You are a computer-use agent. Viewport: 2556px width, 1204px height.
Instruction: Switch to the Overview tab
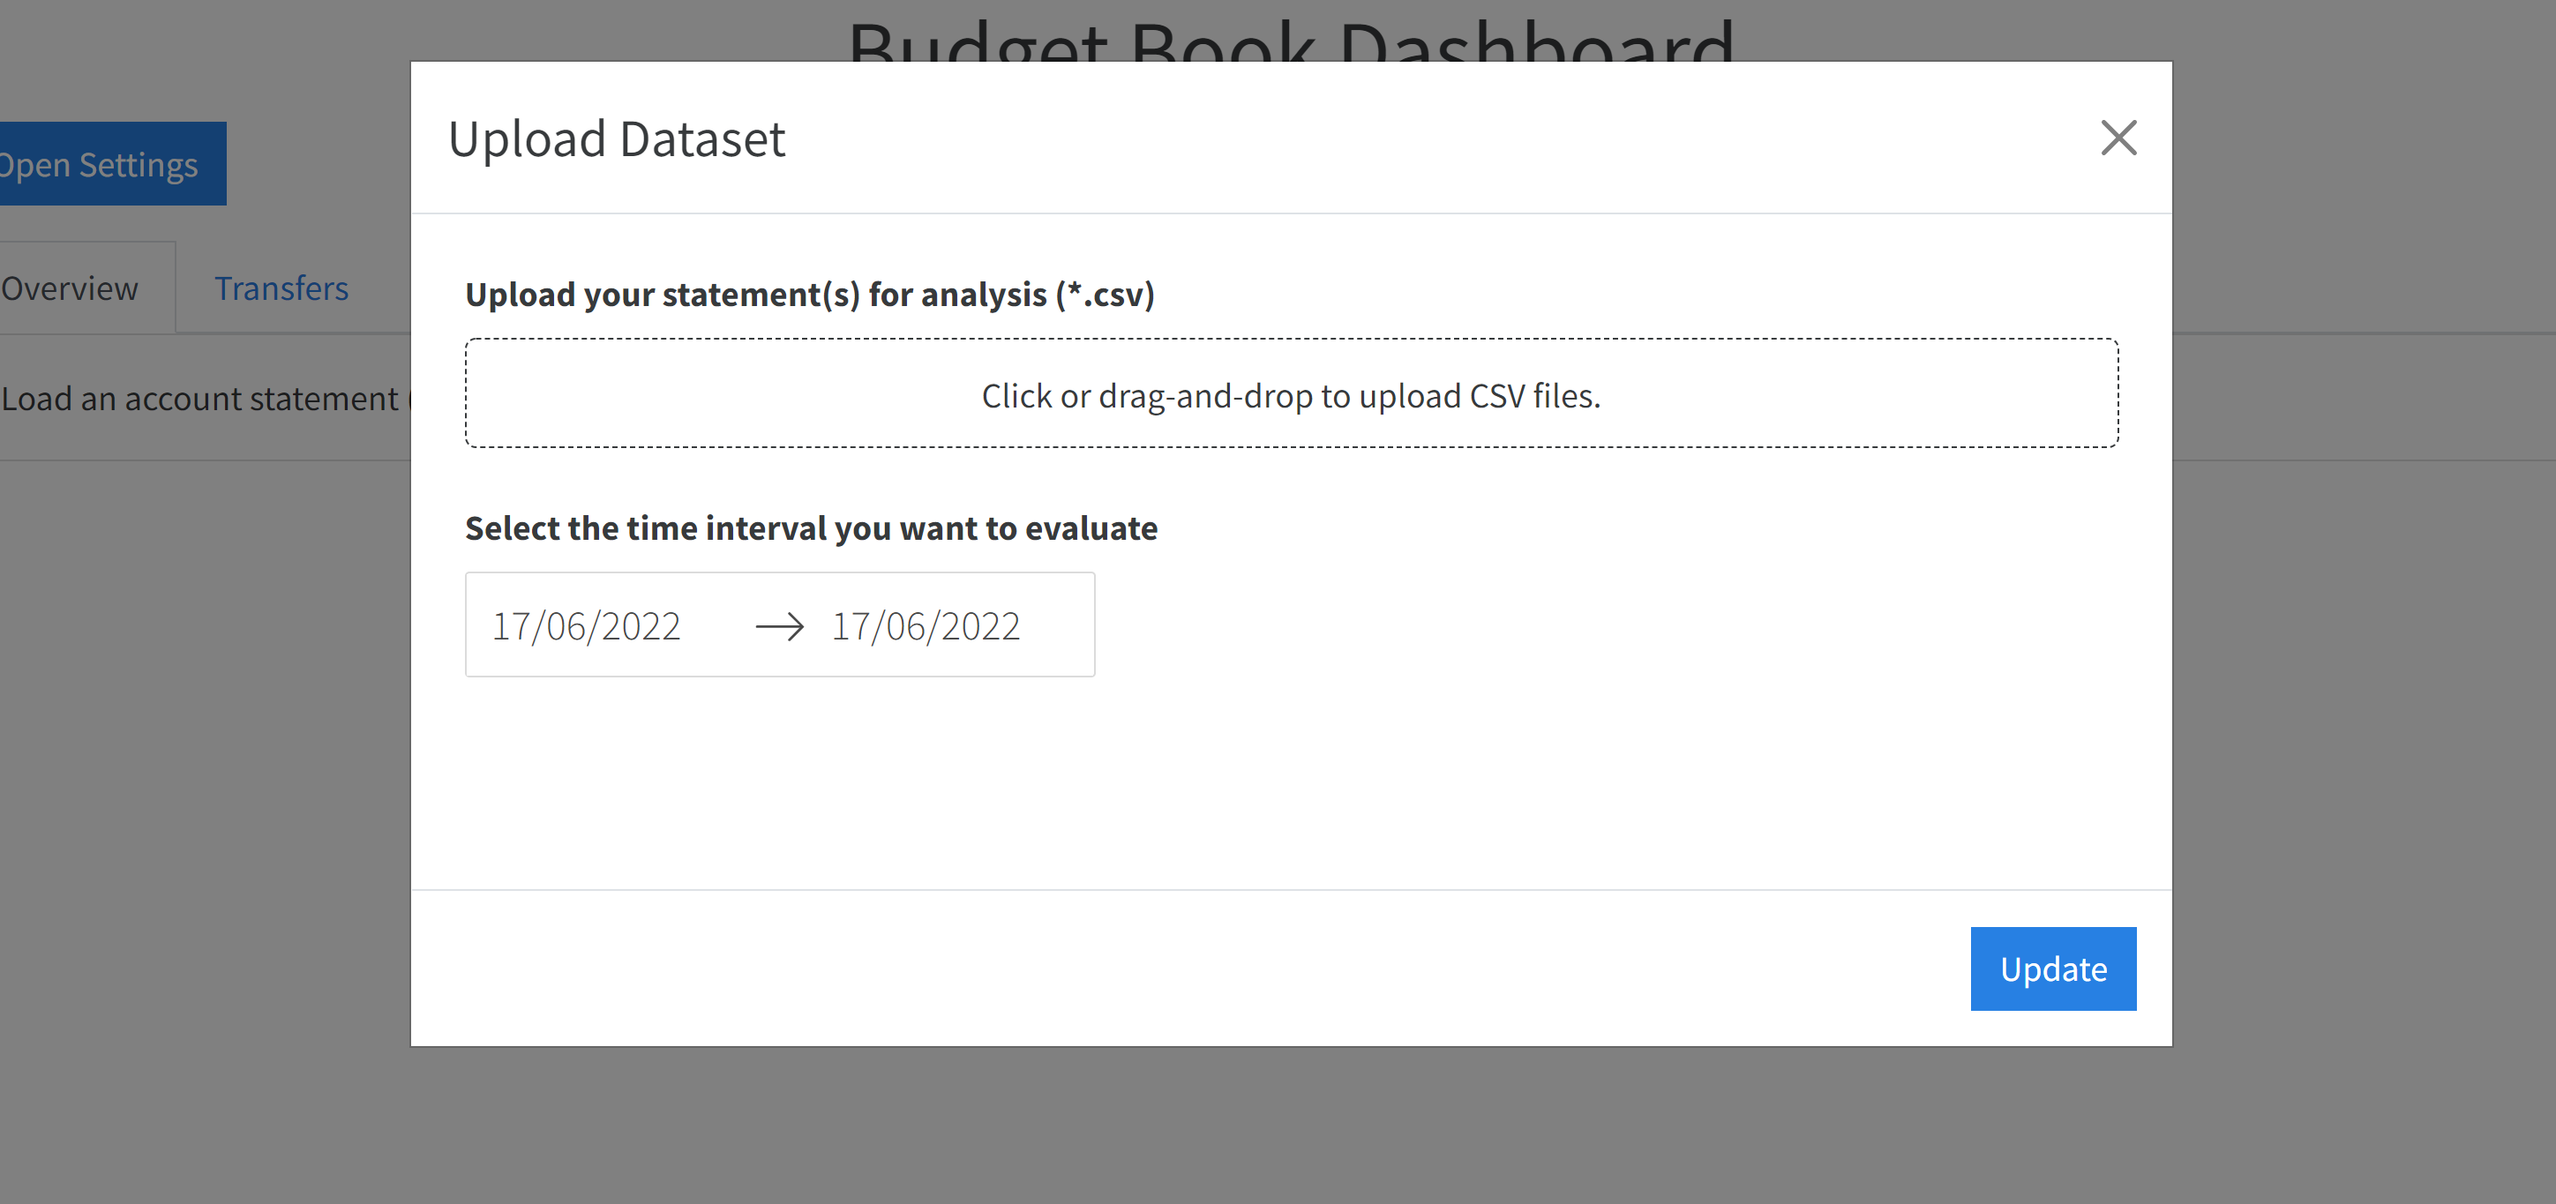coord(69,287)
